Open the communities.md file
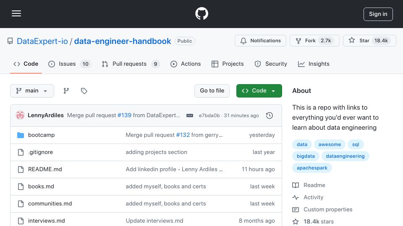 (50, 204)
